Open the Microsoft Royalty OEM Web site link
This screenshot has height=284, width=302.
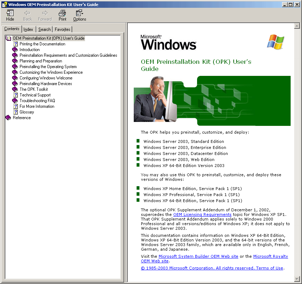coord(270,256)
